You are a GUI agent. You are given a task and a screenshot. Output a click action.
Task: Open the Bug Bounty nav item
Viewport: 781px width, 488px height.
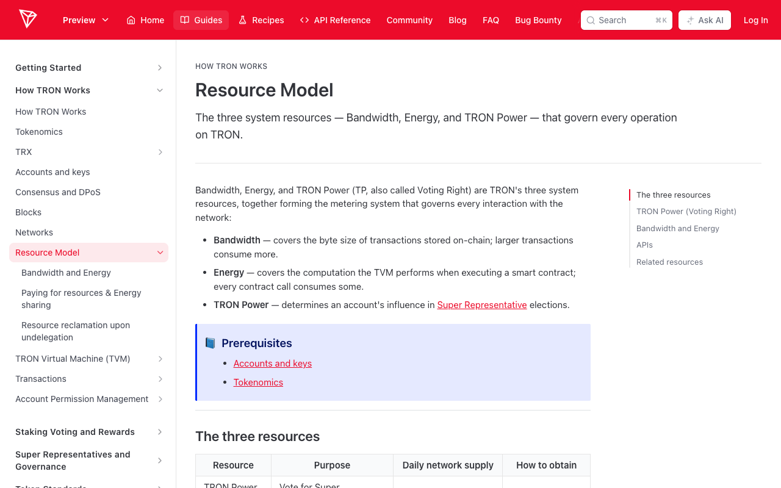click(x=538, y=20)
